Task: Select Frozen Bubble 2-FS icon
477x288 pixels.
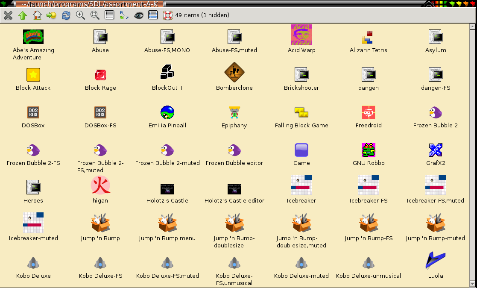Action: 33,150
